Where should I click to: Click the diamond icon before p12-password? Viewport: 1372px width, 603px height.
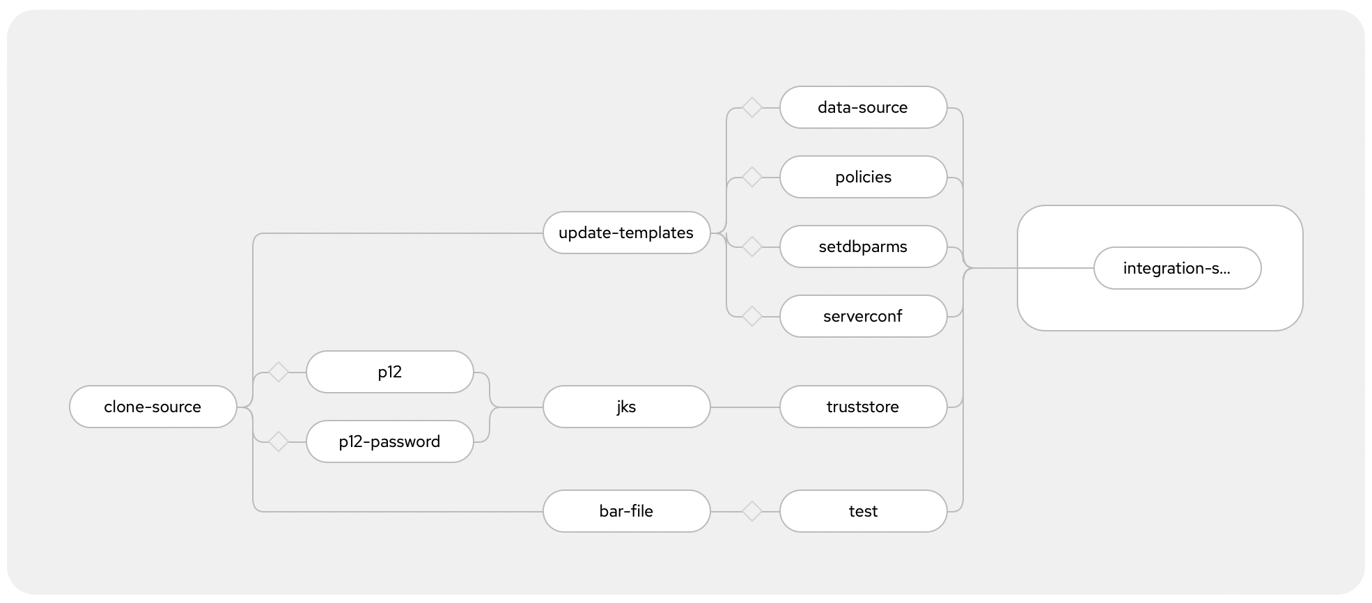[x=279, y=442]
